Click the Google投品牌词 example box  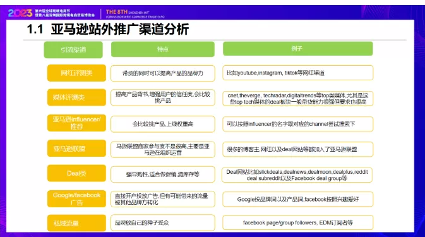pyautogui.click(x=298, y=199)
